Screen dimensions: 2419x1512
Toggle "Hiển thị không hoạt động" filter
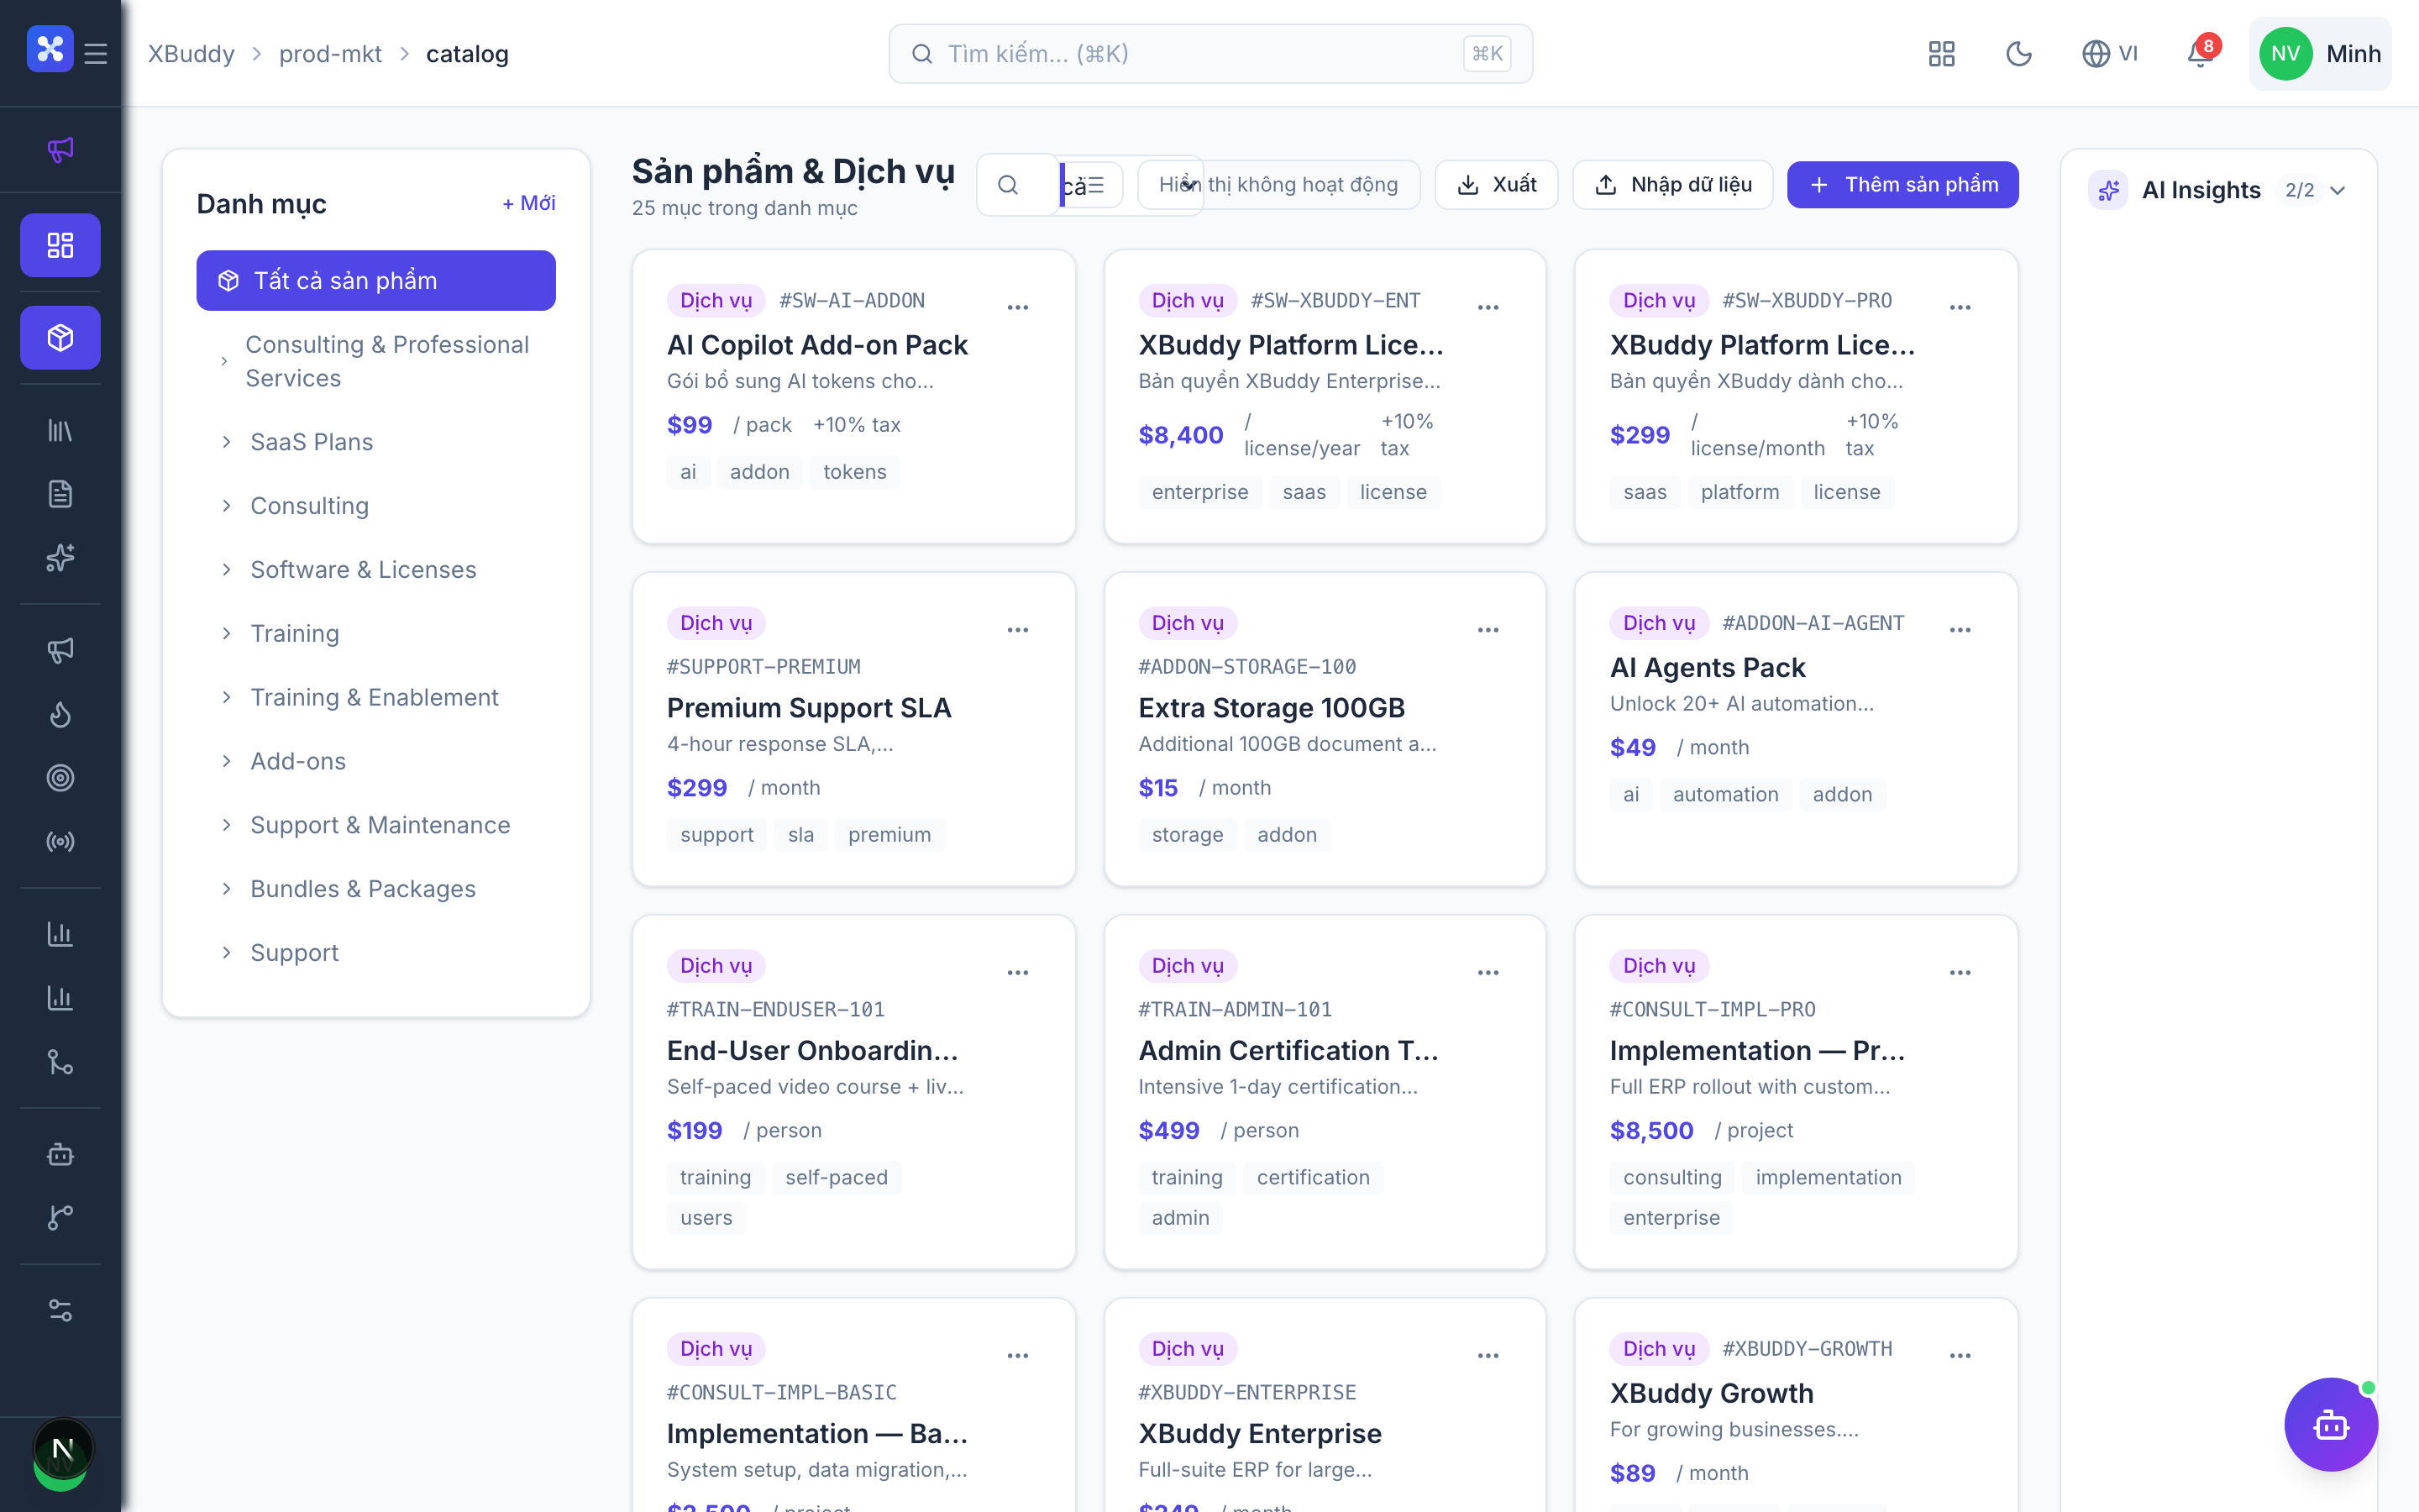click(1278, 185)
